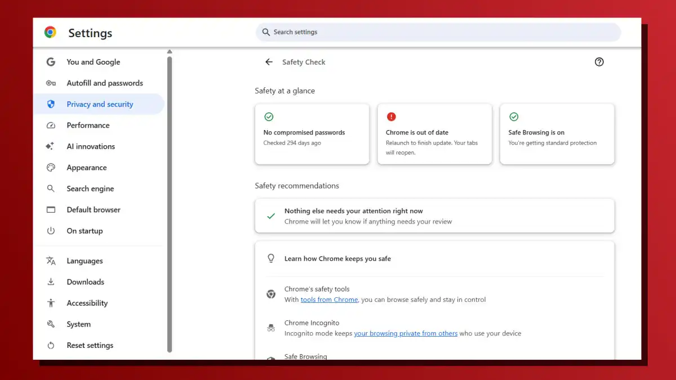Select the Languages translate icon
Screen dimensions: 676x380
(51, 261)
